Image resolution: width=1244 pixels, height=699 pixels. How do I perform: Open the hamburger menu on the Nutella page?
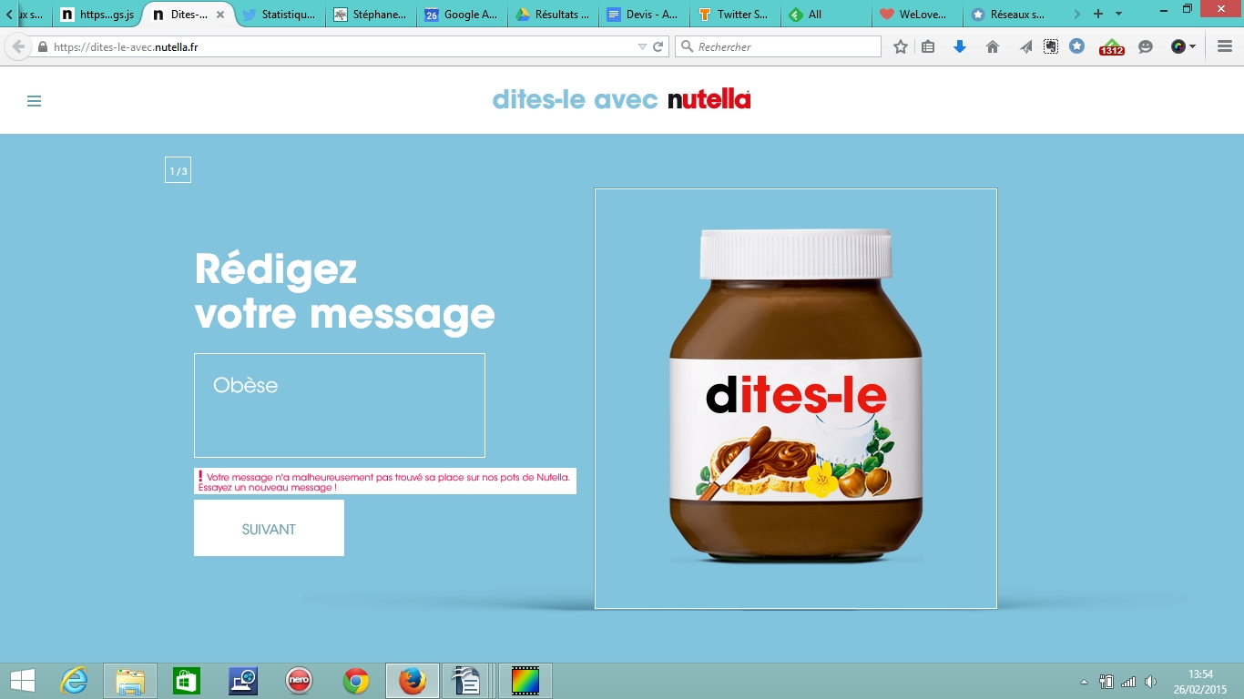coord(35,101)
